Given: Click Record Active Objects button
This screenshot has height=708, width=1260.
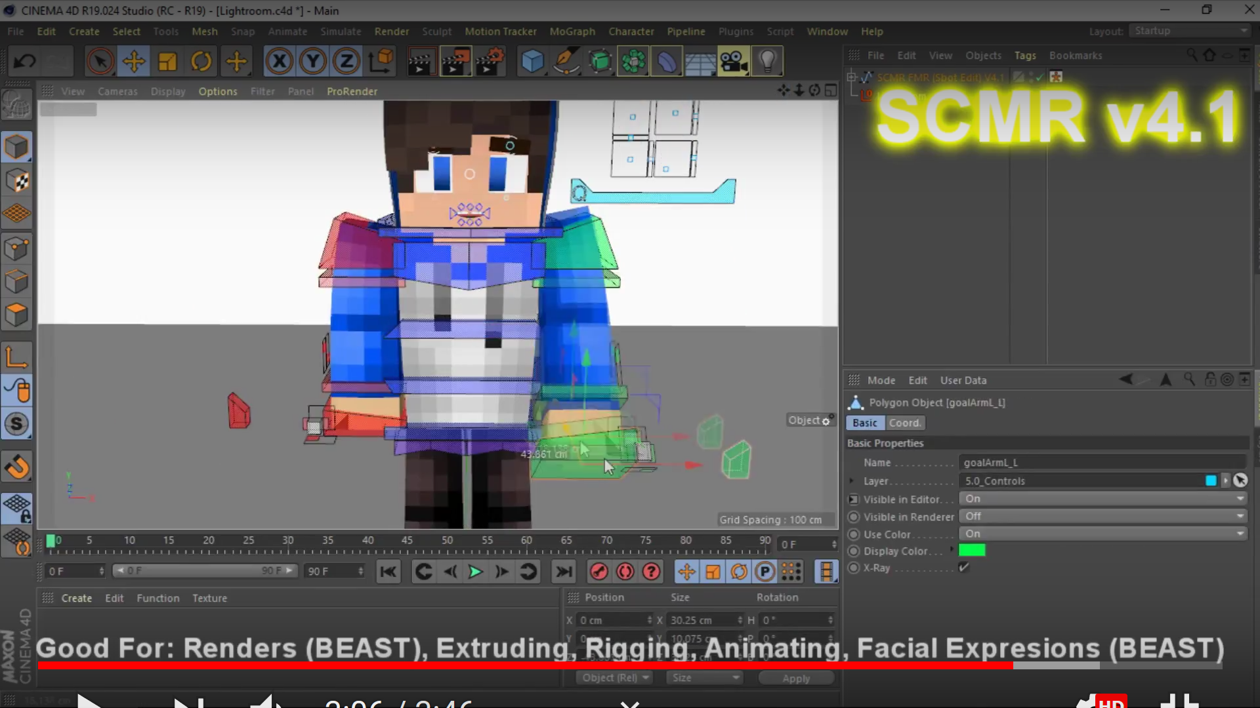Looking at the screenshot, I should point(598,572).
